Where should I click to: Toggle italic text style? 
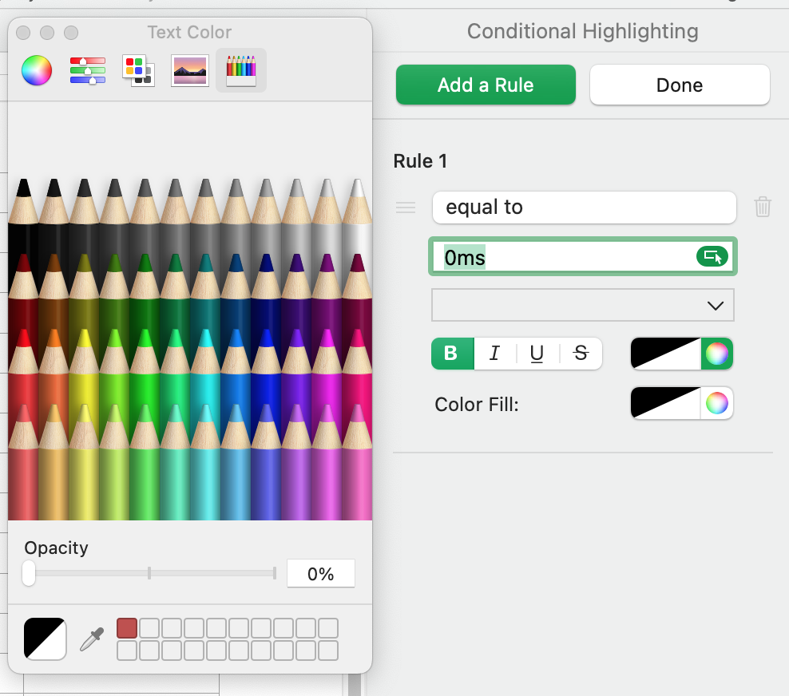[495, 354]
